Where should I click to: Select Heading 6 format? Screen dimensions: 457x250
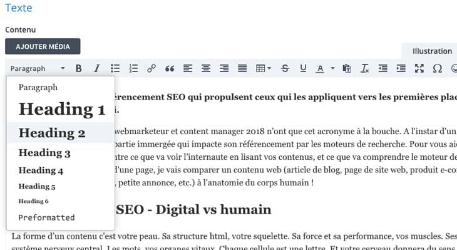(x=61, y=201)
